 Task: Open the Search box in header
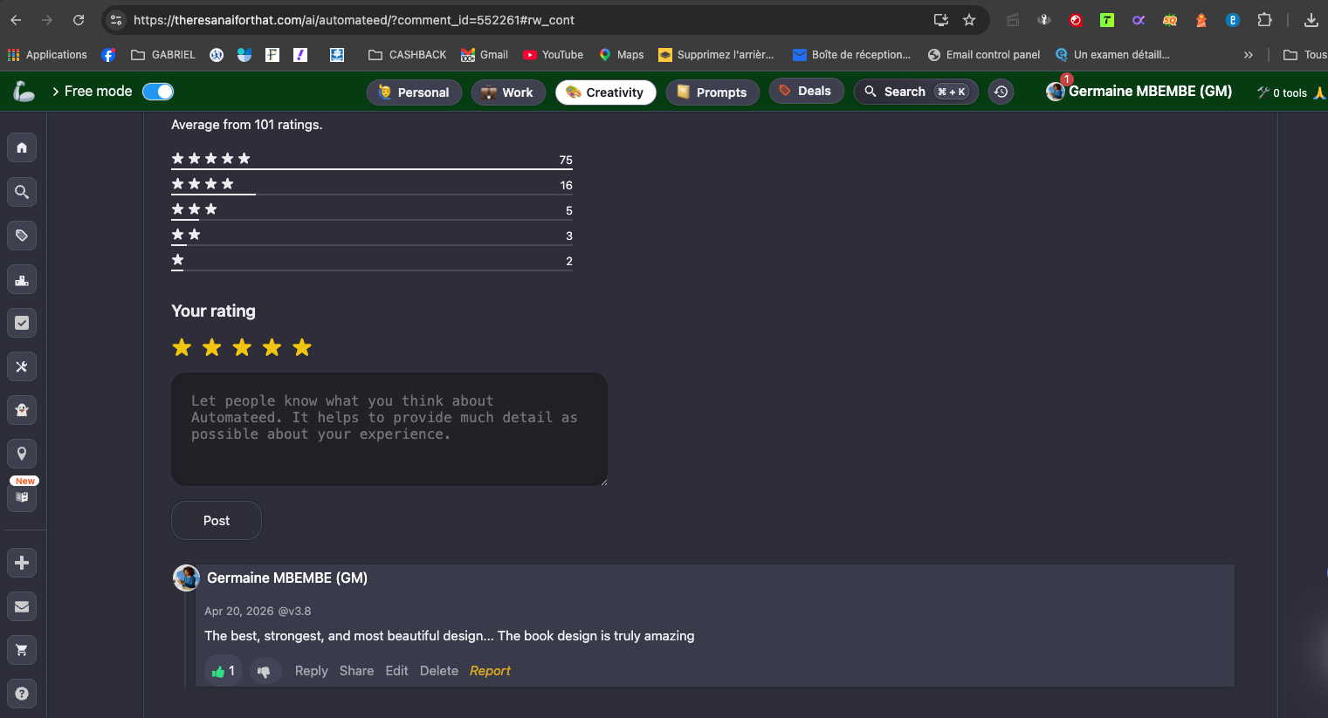tap(916, 92)
